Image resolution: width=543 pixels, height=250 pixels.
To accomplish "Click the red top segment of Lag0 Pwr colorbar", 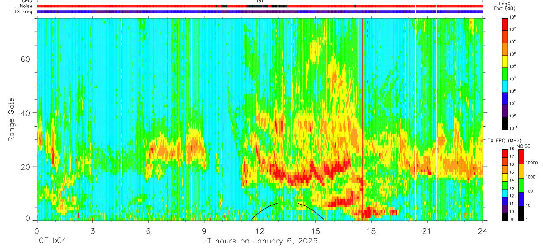I will 505,24.
